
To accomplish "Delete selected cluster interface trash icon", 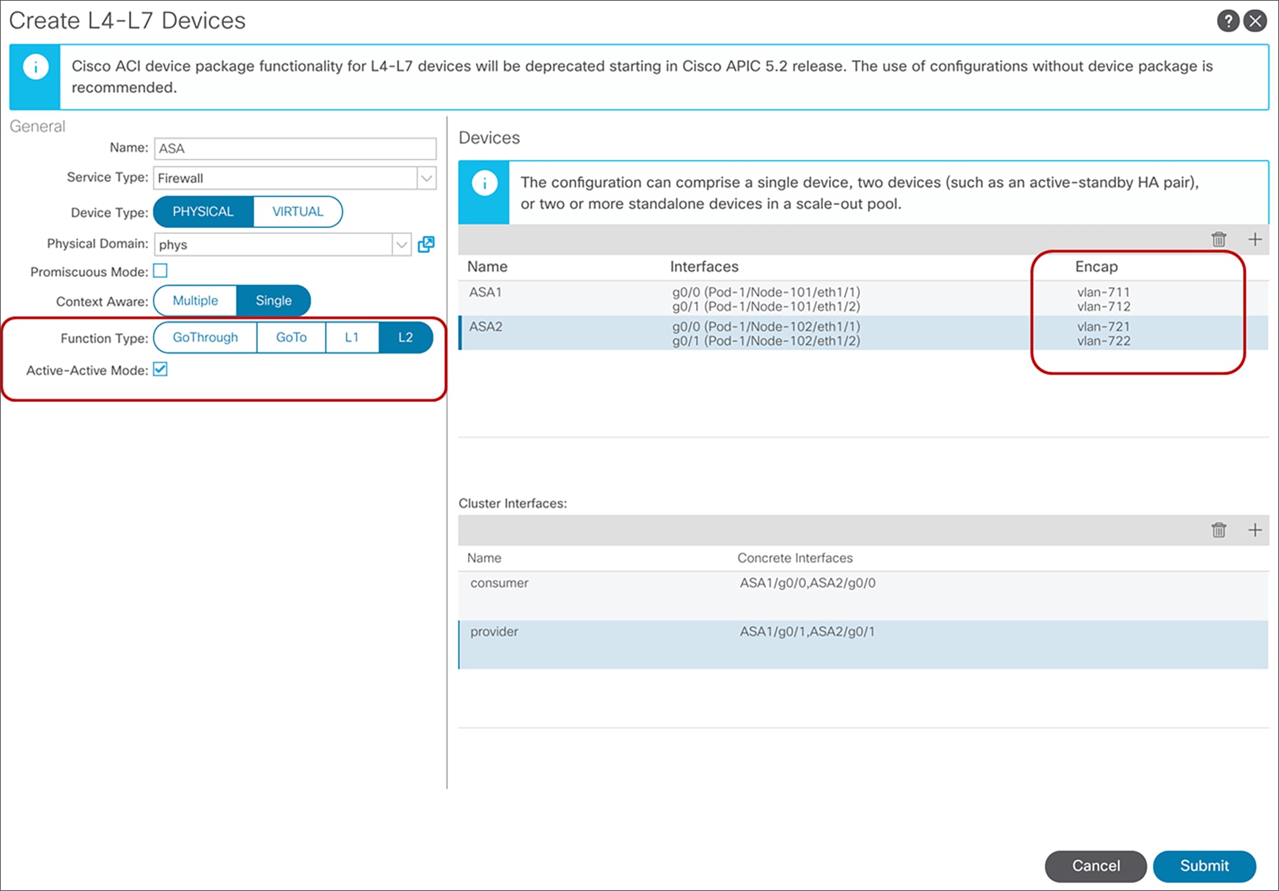I will [1219, 530].
